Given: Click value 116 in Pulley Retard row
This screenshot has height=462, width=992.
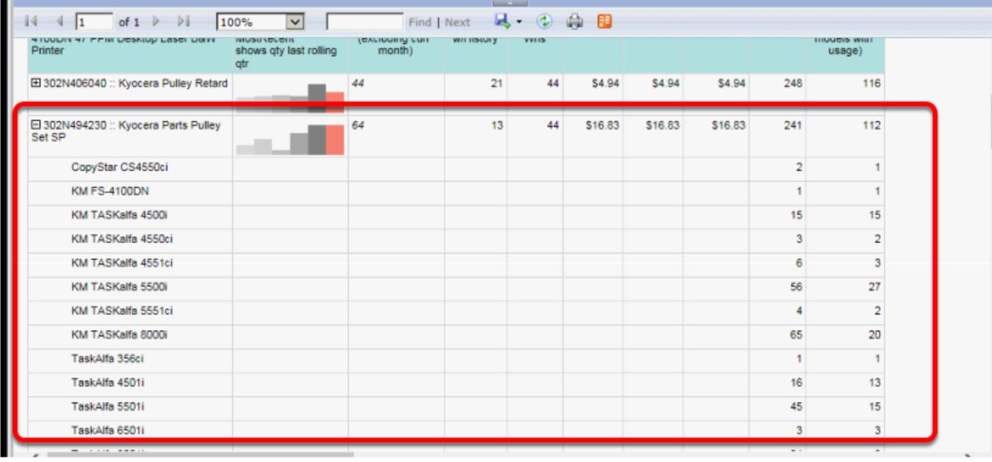Looking at the screenshot, I should click(870, 84).
